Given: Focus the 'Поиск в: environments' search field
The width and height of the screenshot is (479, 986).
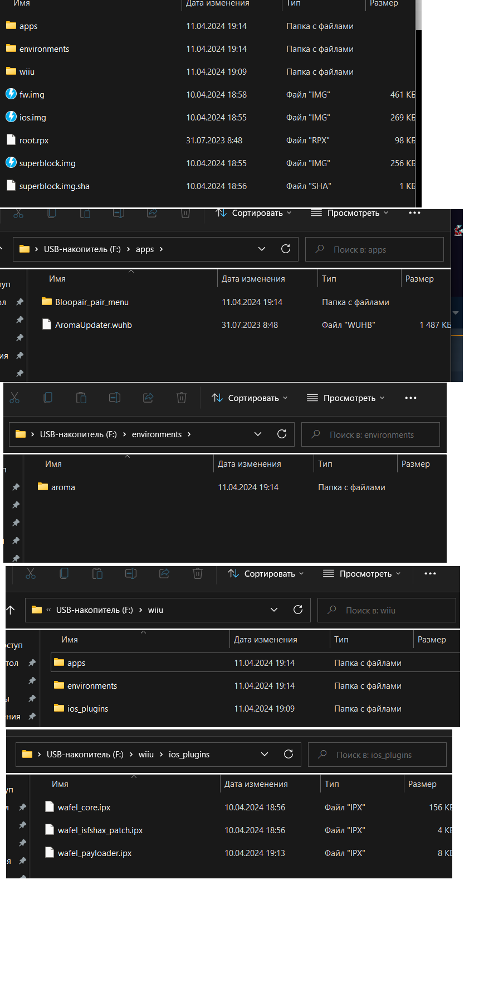Looking at the screenshot, I should (x=370, y=434).
